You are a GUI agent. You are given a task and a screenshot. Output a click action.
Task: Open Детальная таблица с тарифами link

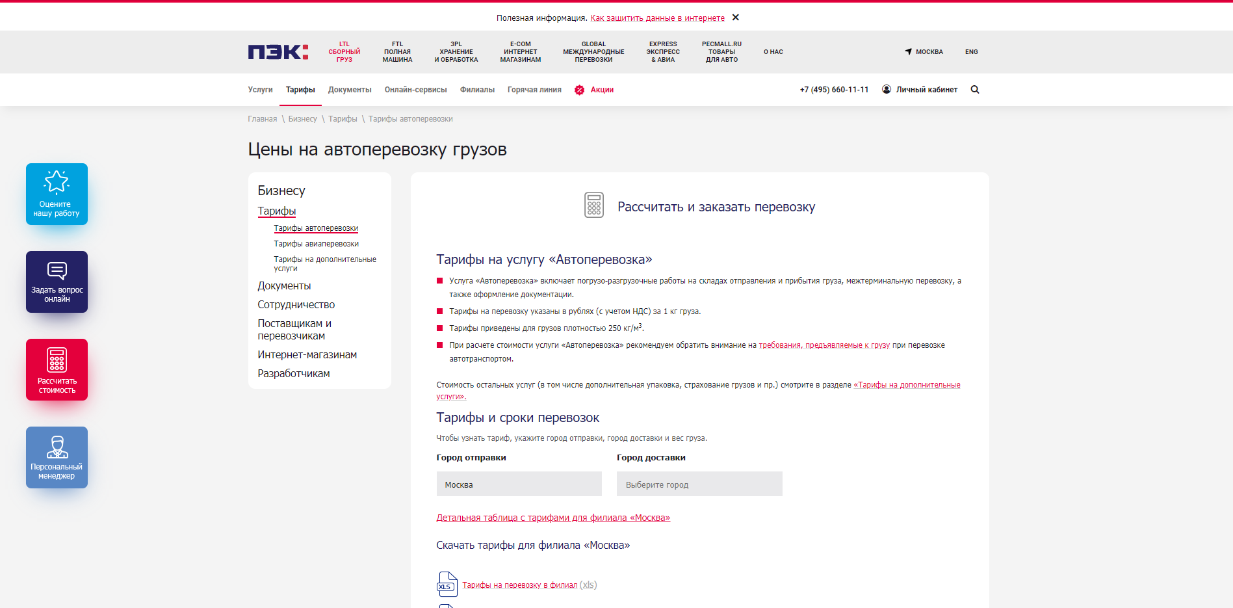pos(553,518)
